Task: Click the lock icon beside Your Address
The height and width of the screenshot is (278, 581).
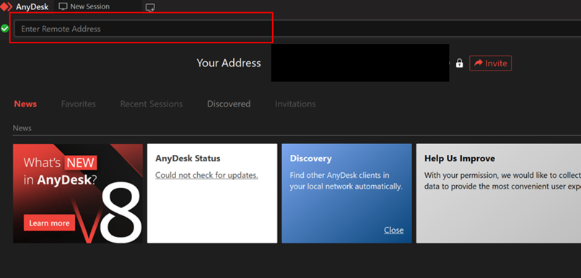Action: click(460, 63)
